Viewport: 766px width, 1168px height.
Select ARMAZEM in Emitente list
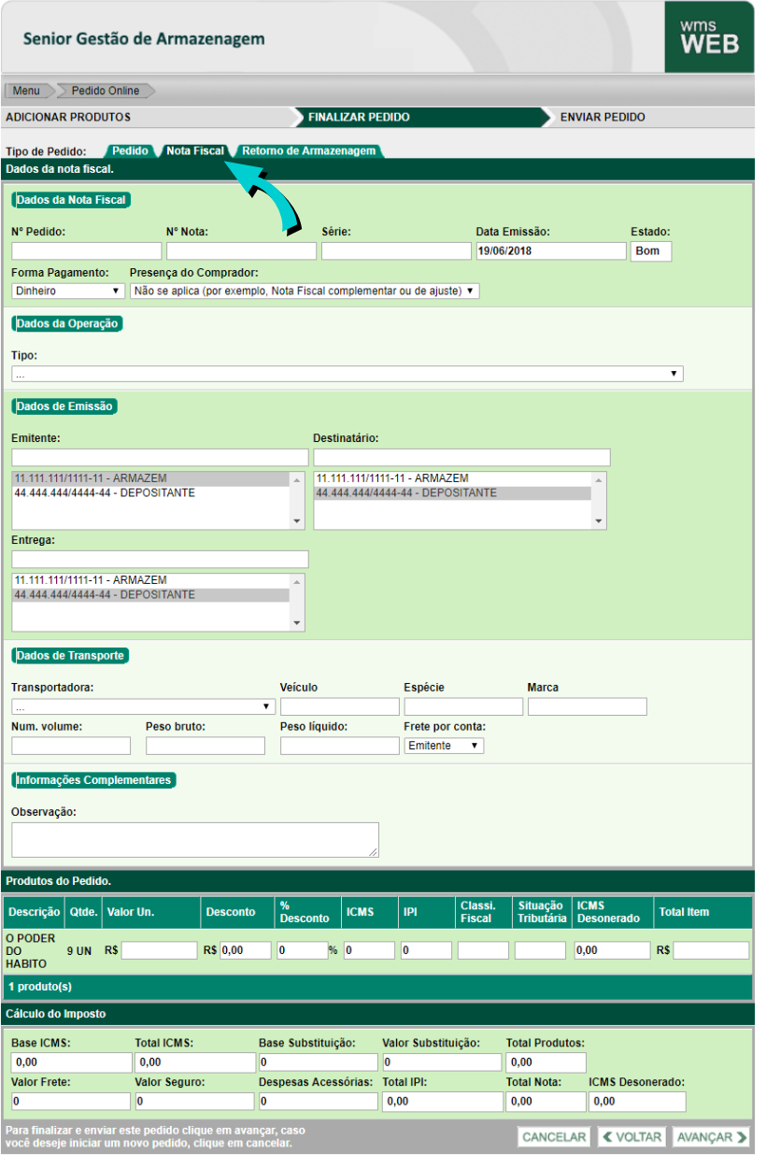coord(151,478)
